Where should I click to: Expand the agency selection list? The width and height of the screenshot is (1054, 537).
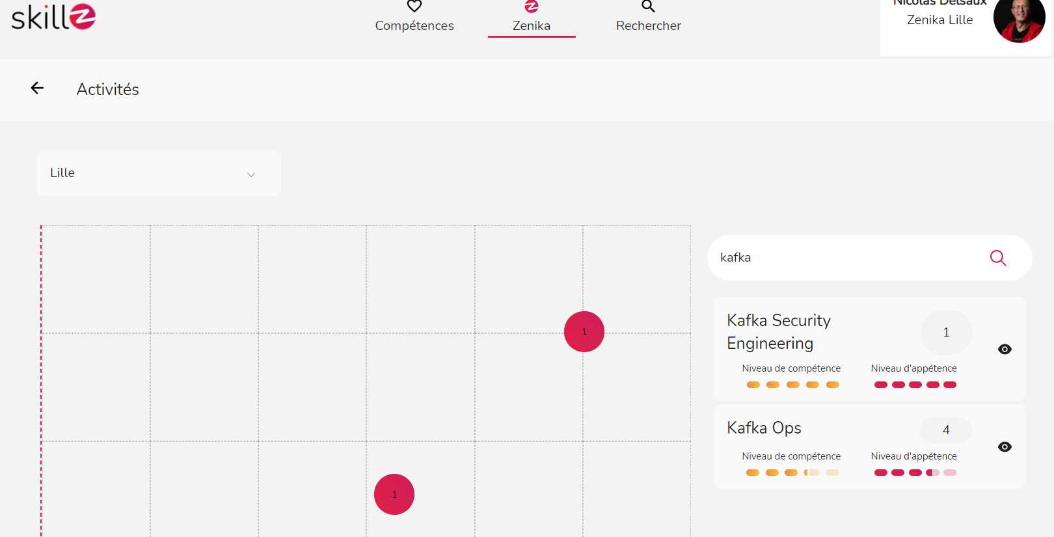pyautogui.click(x=159, y=172)
